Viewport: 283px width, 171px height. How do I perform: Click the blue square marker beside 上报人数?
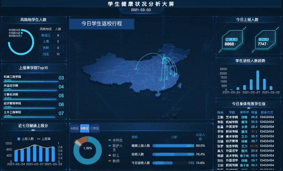point(19,139)
